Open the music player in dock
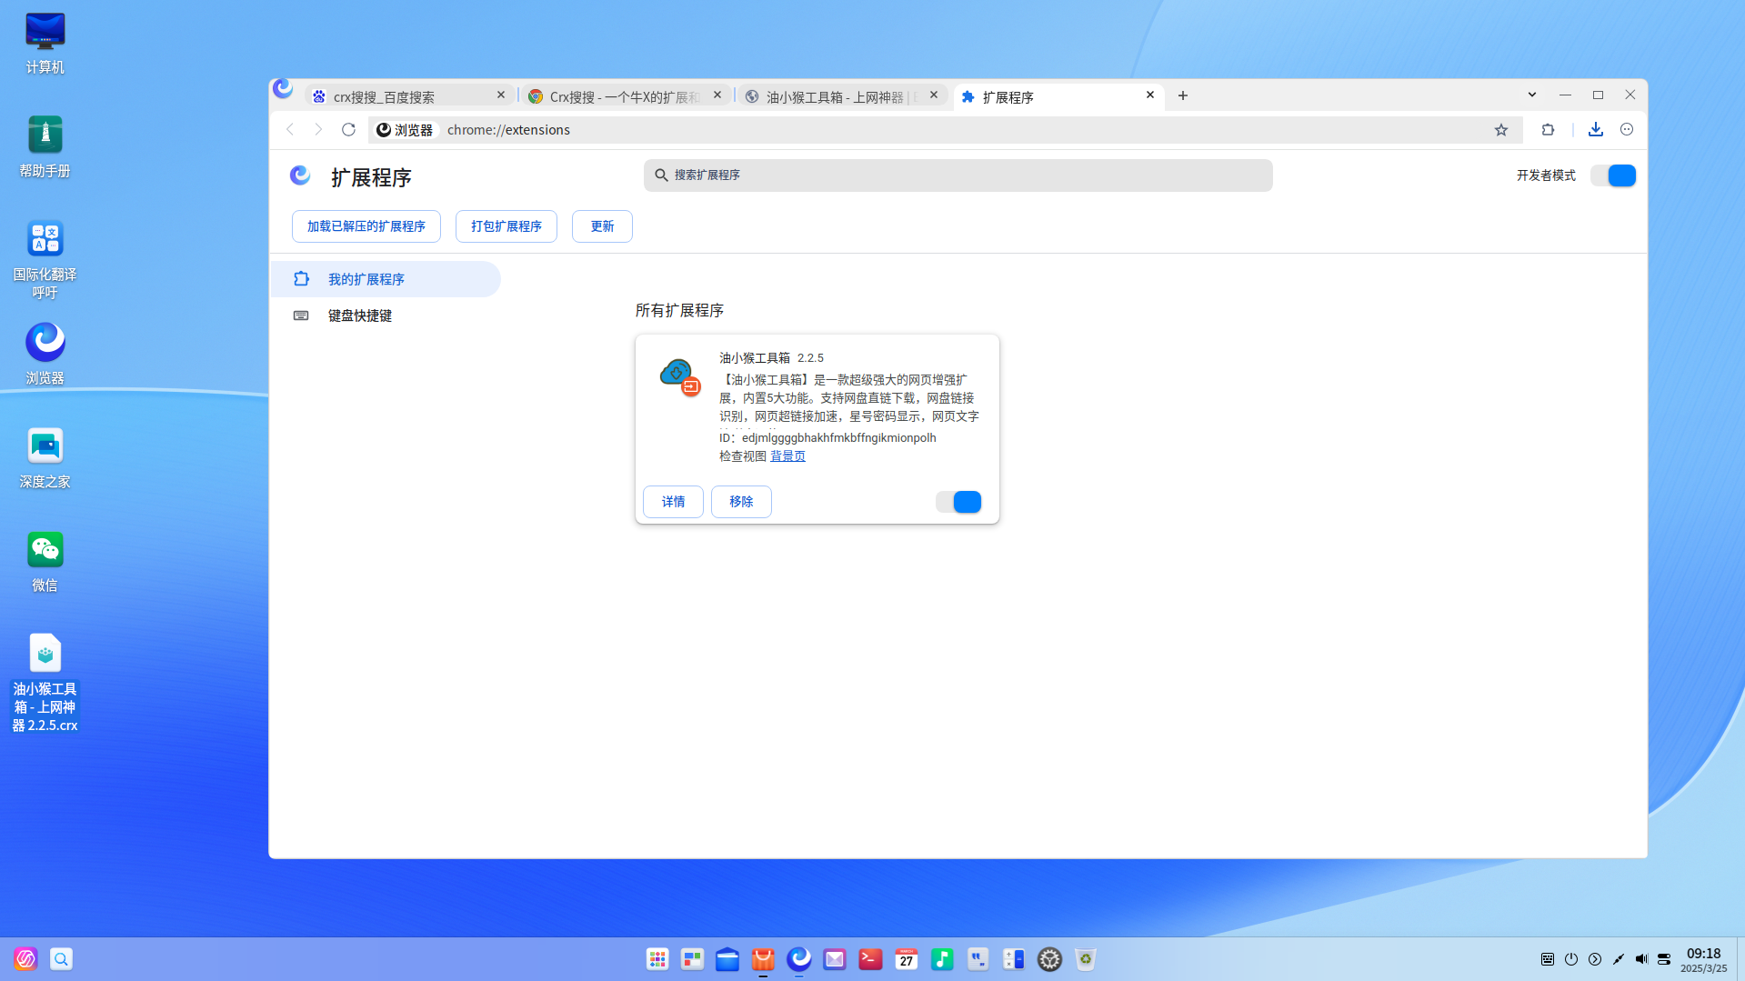 click(x=942, y=959)
